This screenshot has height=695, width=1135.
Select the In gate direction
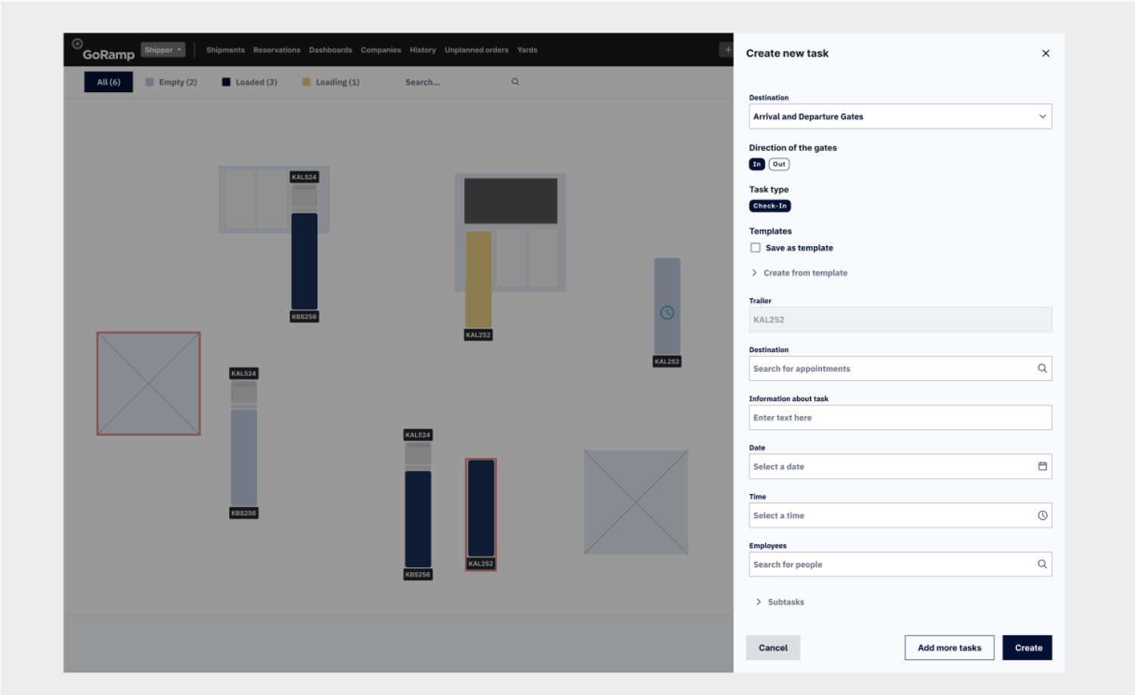757,164
